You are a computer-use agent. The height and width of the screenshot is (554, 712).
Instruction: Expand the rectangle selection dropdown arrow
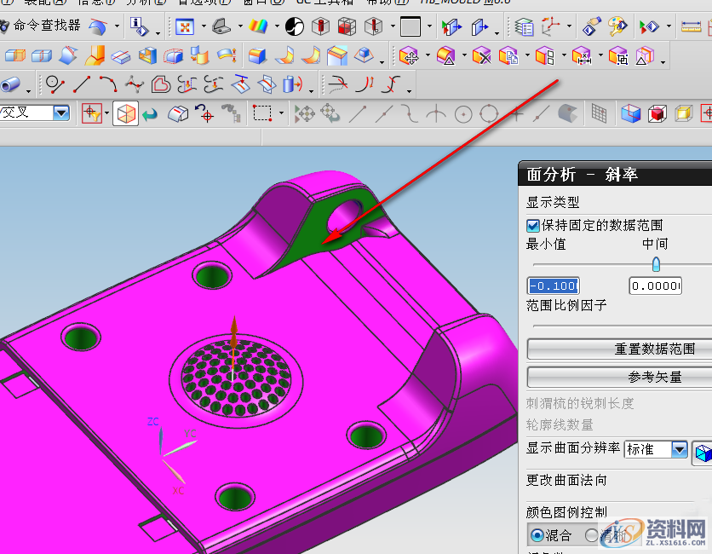pyautogui.click(x=281, y=113)
